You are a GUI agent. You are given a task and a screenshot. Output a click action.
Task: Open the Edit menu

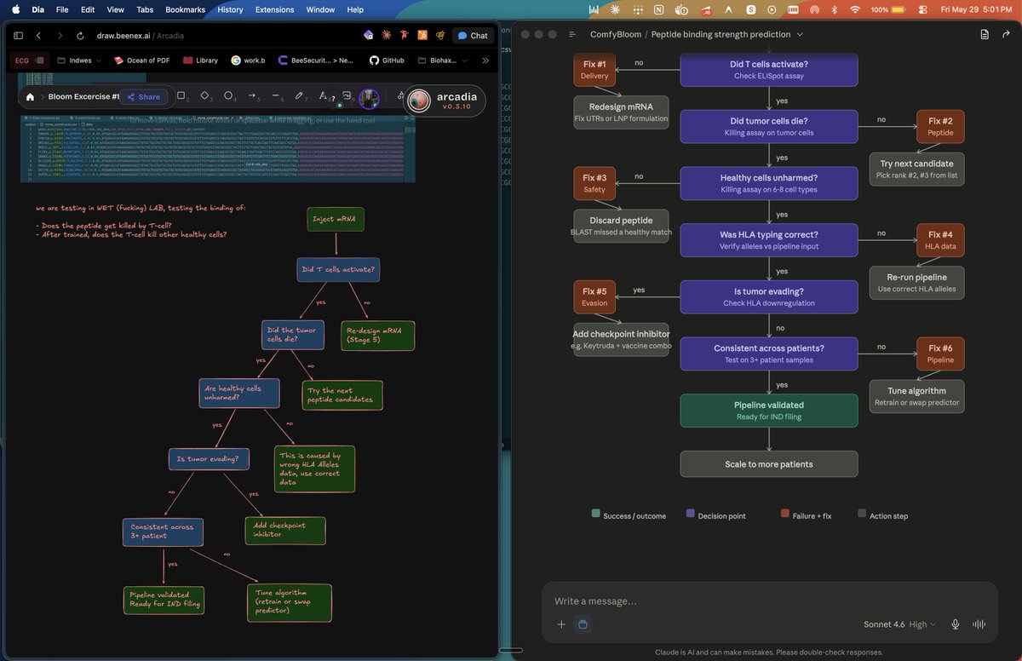[88, 9]
